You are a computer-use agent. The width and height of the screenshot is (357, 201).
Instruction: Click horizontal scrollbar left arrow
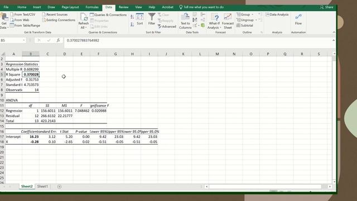click(206, 186)
